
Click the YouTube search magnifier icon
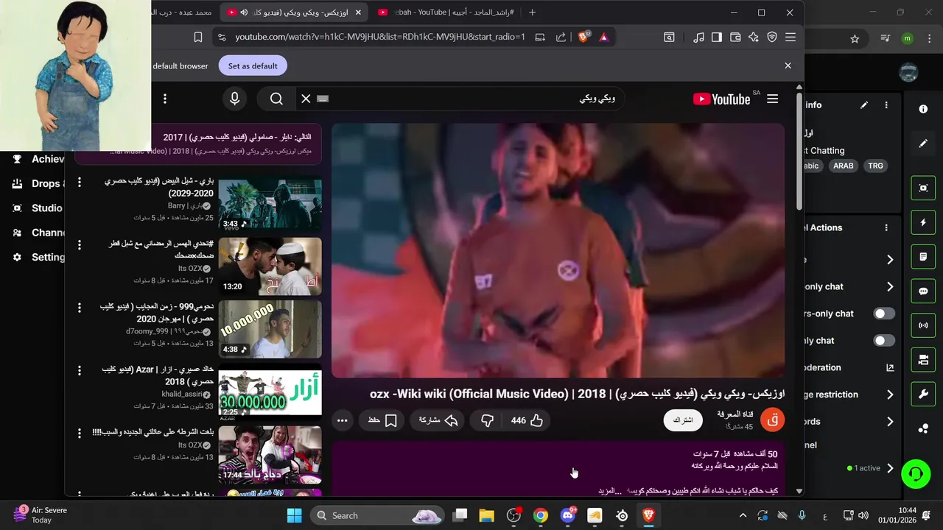point(276,99)
